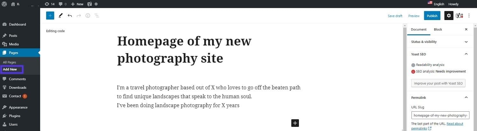Viewport: 477px width, 131px height.
Task: Collapse the Permalink panel
Action: [x=466, y=97]
